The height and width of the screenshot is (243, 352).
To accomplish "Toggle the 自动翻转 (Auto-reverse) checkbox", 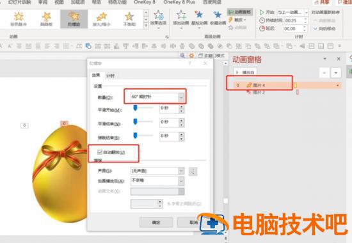I will pyautogui.click(x=100, y=152).
